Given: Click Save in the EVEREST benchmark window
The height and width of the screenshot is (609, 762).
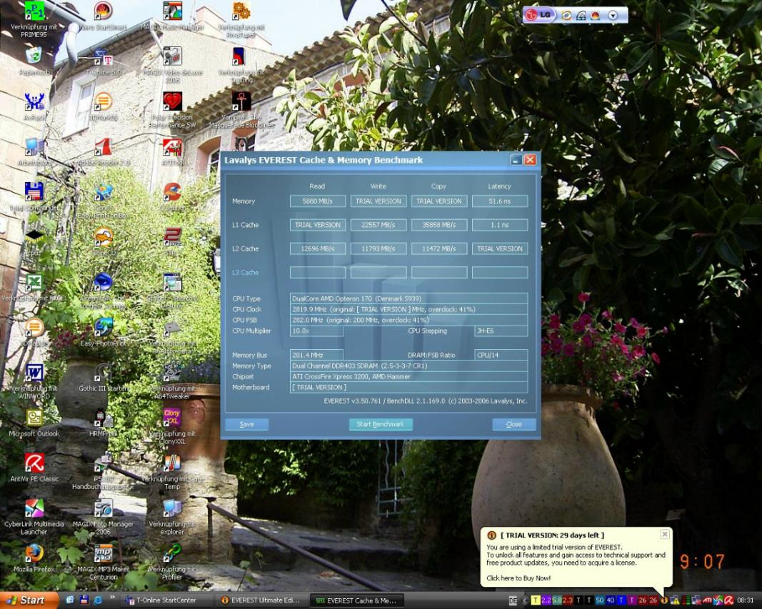Looking at the screenshot, I should [x=247, y=424].
